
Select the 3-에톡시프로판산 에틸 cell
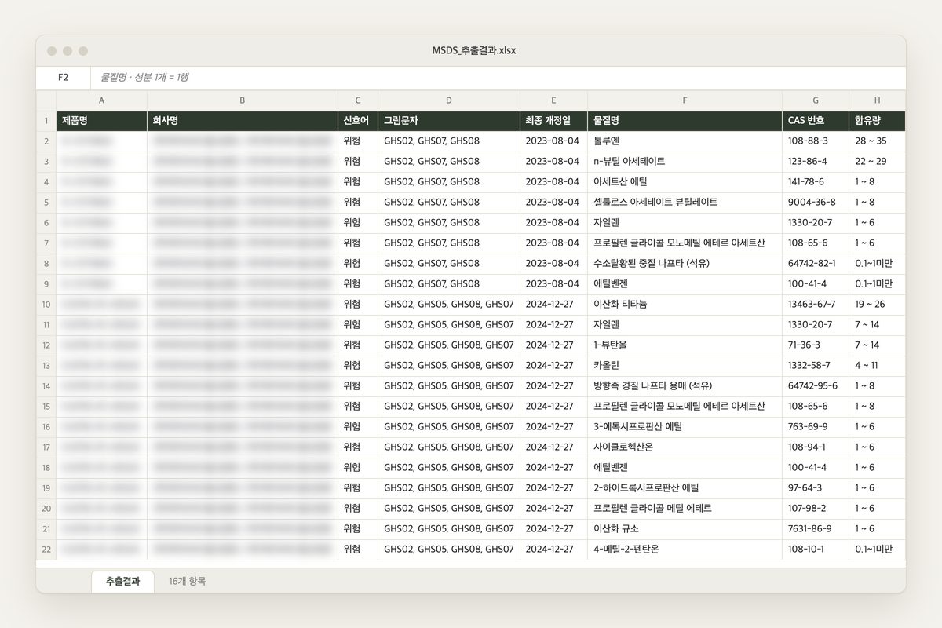coord(685,427)
